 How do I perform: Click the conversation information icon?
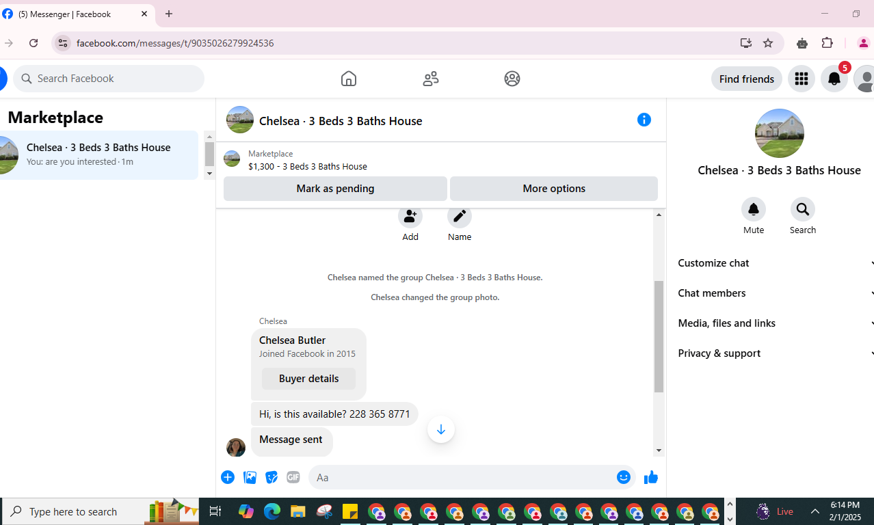tap(644, 120)
